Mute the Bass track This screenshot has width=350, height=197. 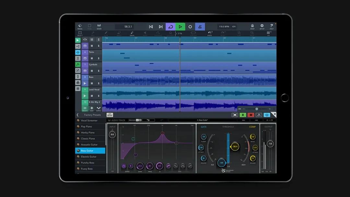click(x=92, y=84)
